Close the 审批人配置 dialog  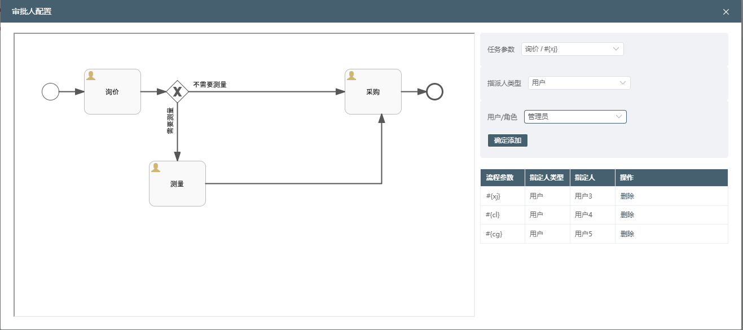(726, 12)
